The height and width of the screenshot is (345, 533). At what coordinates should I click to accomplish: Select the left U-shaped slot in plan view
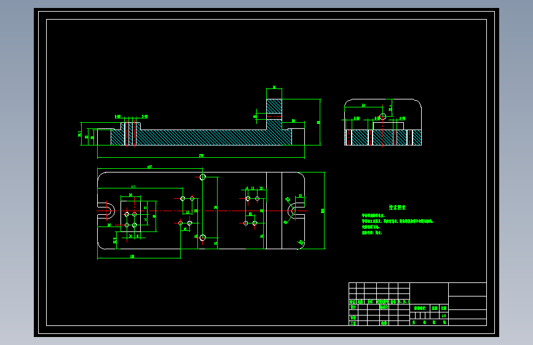tap(106, 211)
